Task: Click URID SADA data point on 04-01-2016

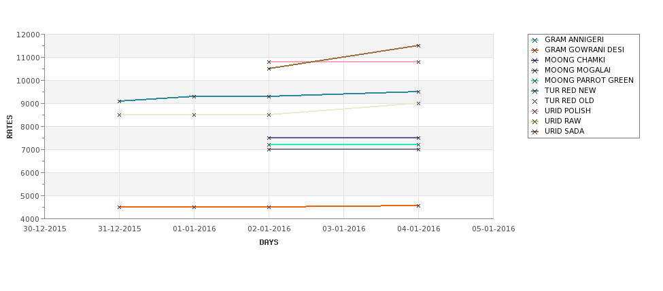Action: click(x=418, y=45)
